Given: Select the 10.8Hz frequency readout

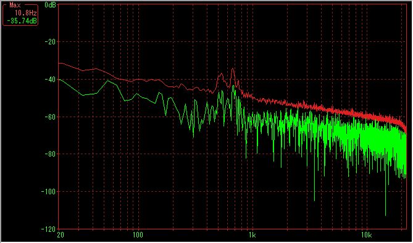Looking at the screenshot, I should [x=25, y=12].
